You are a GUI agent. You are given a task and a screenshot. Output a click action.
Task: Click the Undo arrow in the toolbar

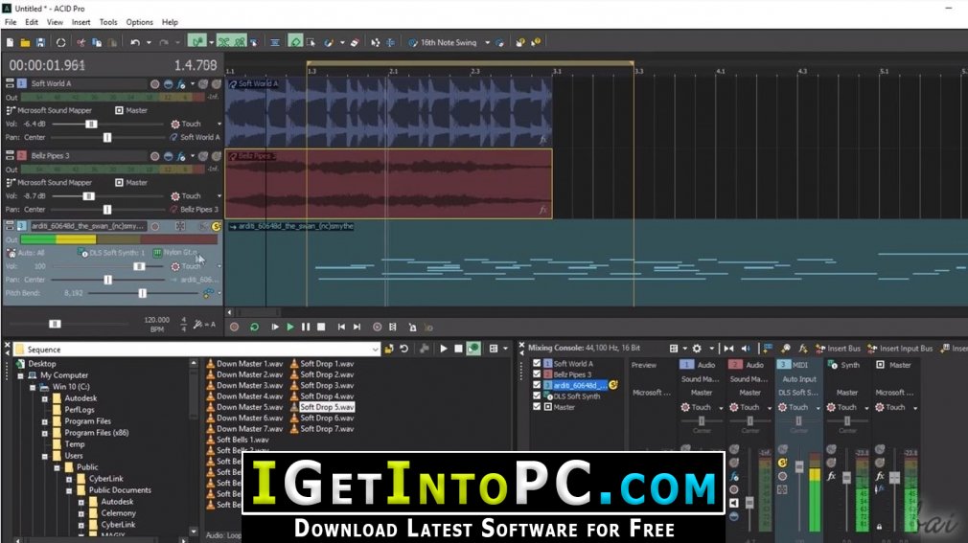(134, 42)
